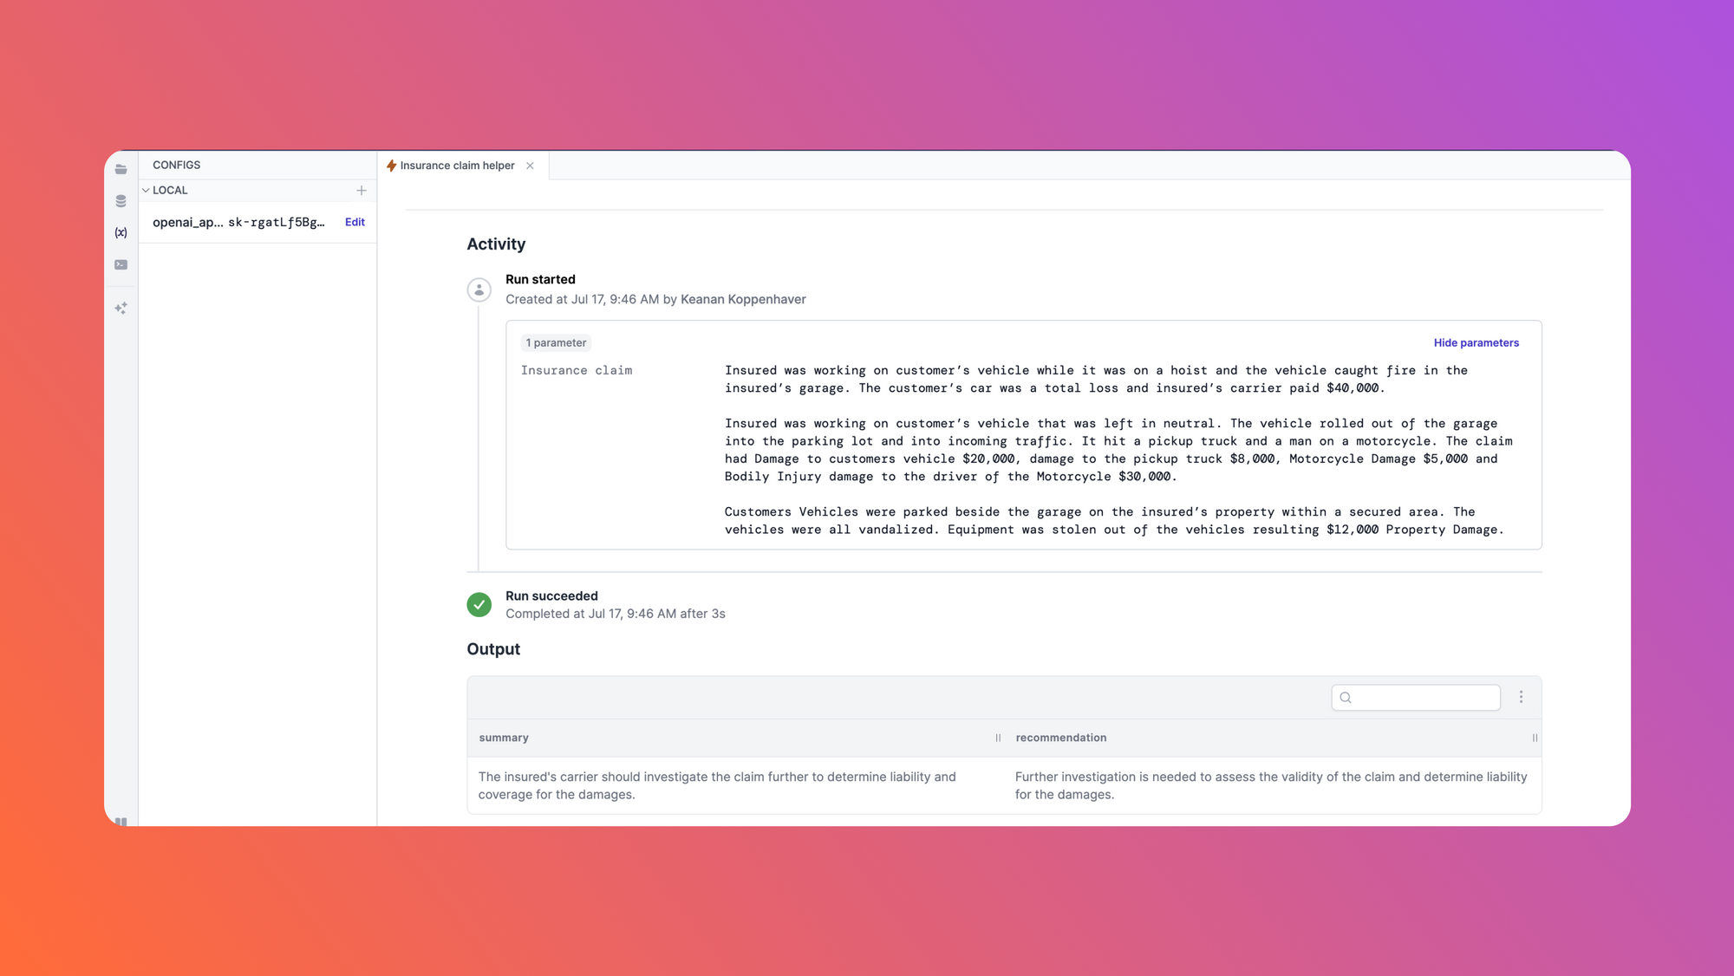Click the Edit button for openai API key
Viewport: 1734px width, 976px height.
(354, 221)
